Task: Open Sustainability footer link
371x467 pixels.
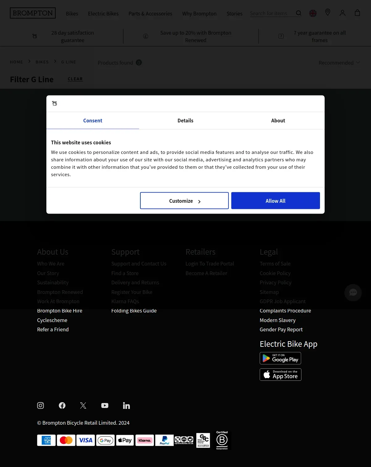Action: (53, 282)
